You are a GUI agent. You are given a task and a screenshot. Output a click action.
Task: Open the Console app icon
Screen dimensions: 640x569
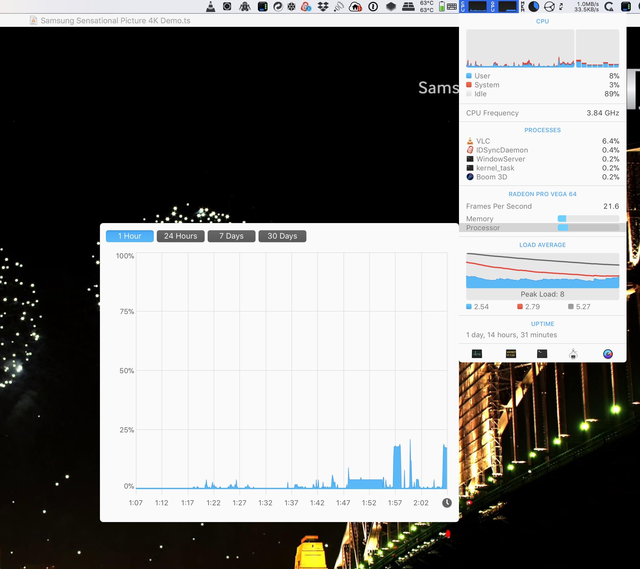click(511, 354)
